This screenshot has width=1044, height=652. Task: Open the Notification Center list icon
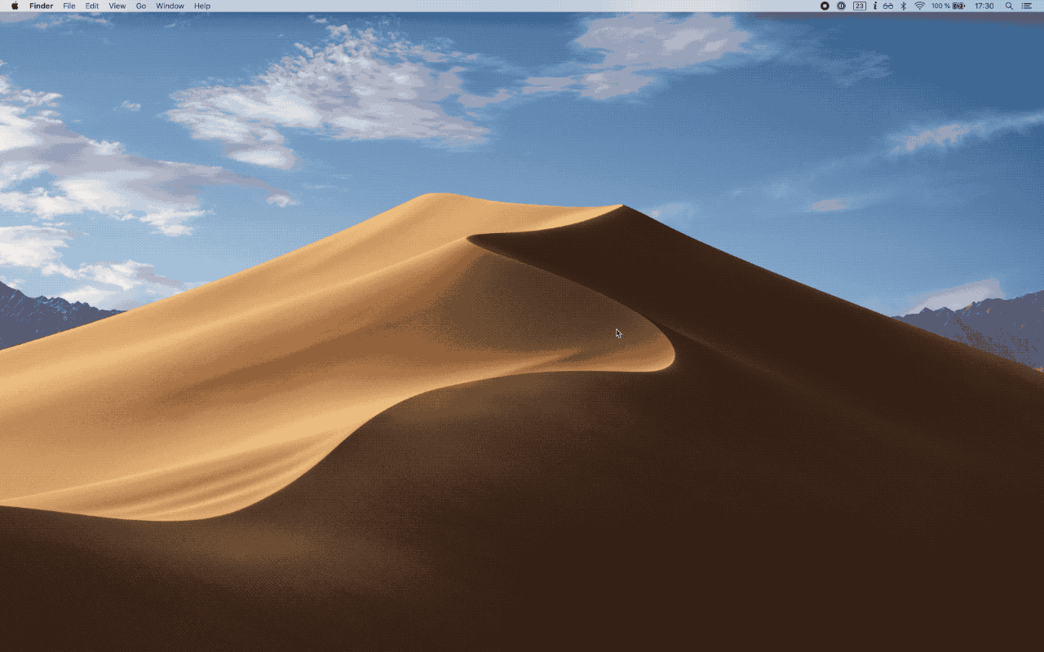[x=1027, y=6]
